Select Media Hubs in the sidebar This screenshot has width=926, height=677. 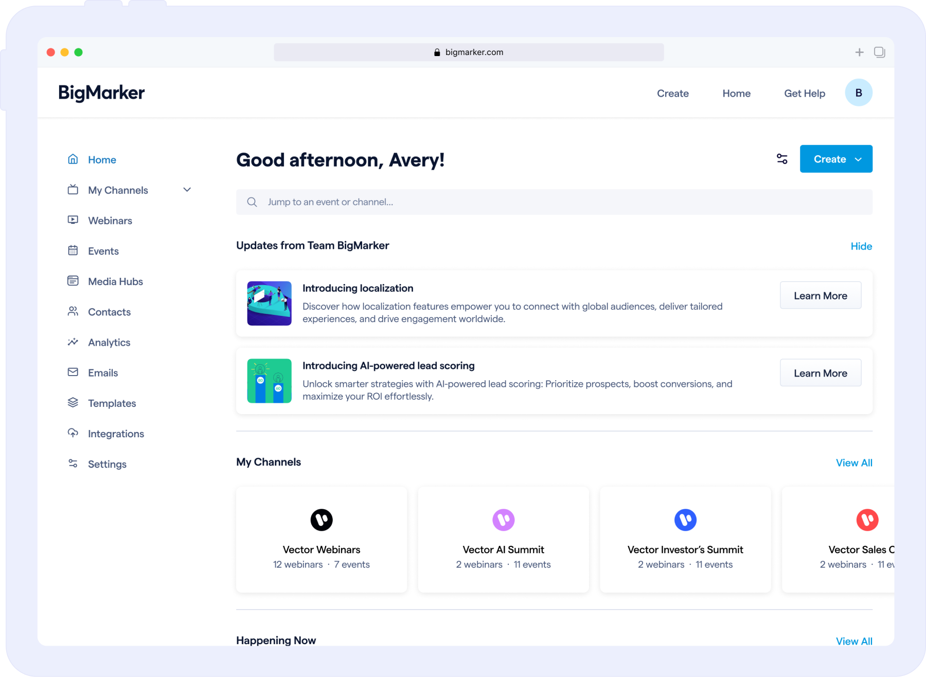pos(115,281)
